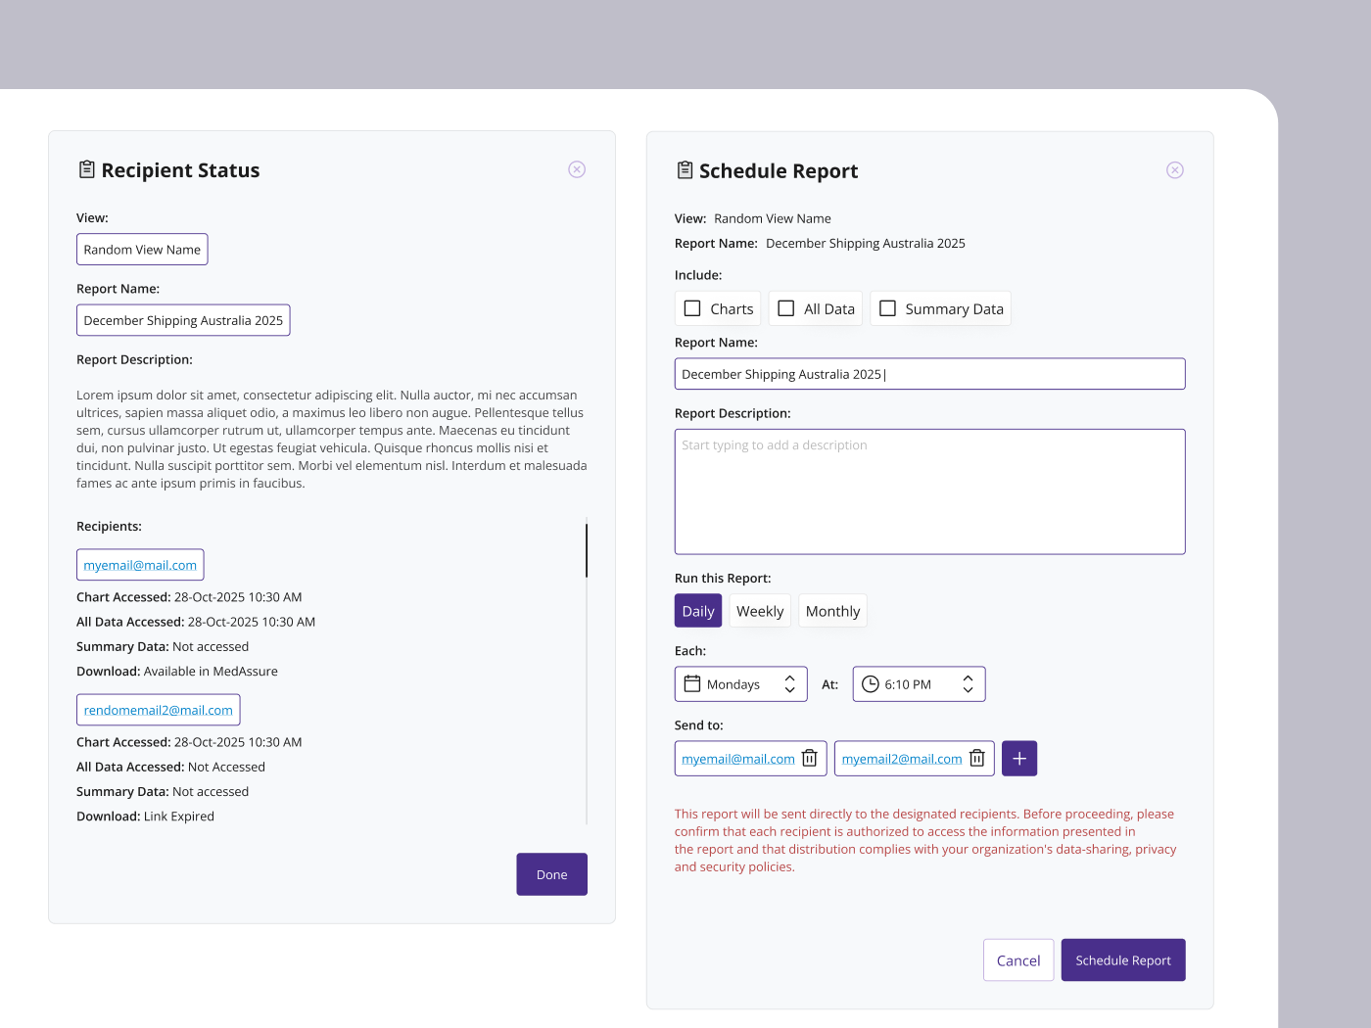Viewport: 1371px width, 1028px height.
Task: Switch report frequency to Monthly
Action: click(832, 611)
